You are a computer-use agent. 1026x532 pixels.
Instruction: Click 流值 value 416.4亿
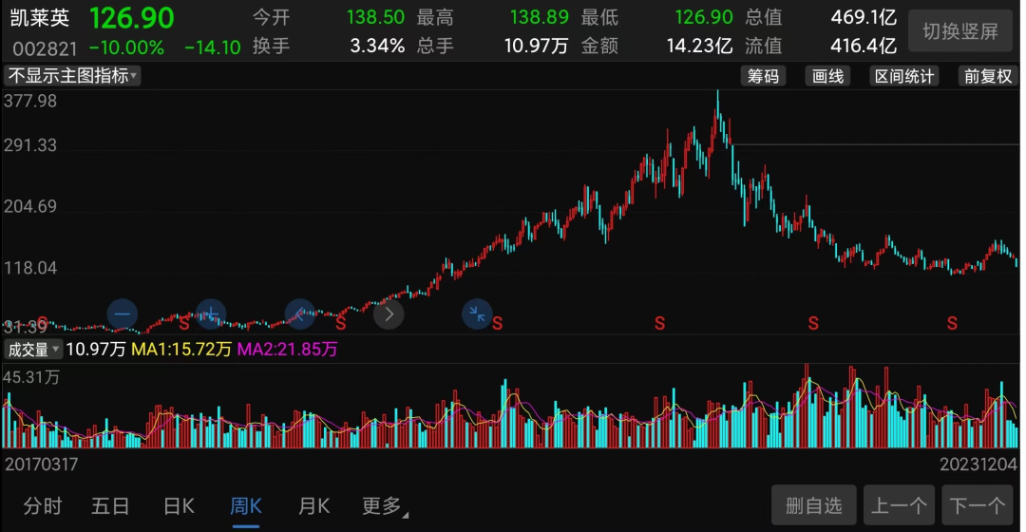point(864,46)
